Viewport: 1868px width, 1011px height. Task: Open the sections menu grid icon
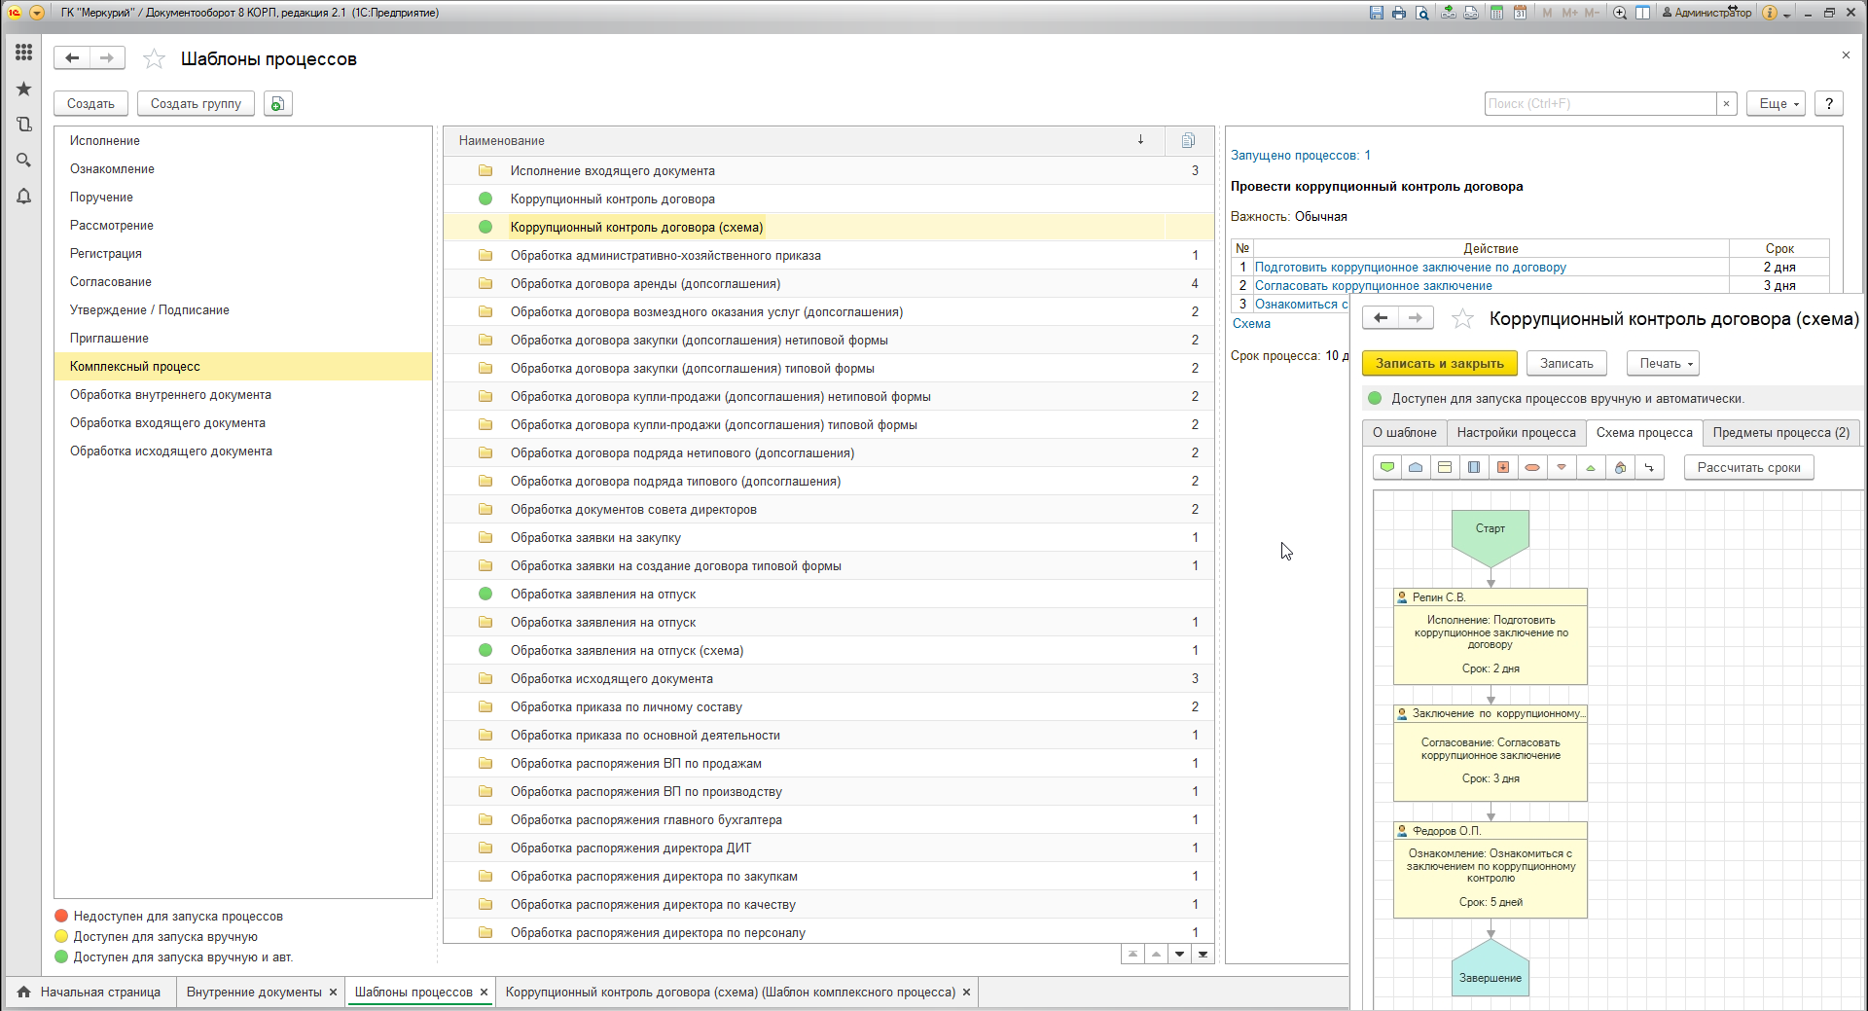[x=23, y=53]
